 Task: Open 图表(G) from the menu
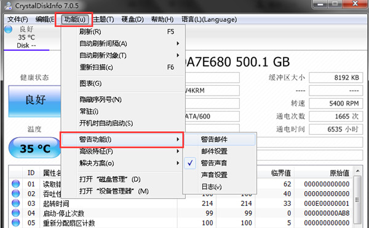tap(123, 83)
